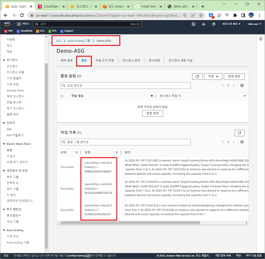Click the sidebar vertical scrollbar

46,156
